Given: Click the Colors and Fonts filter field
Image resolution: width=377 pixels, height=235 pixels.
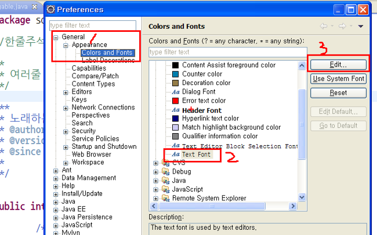Looking at the screenshot, I should point(228,52).
